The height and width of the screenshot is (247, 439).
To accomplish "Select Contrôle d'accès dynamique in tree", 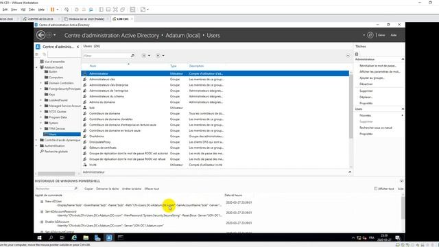I will click(x=62, y=140).
